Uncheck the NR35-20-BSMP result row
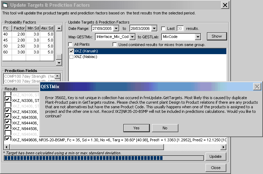263x174 pixels. pos(7,139)
